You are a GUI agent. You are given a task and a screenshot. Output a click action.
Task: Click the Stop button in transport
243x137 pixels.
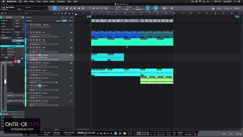click(115, 133)
